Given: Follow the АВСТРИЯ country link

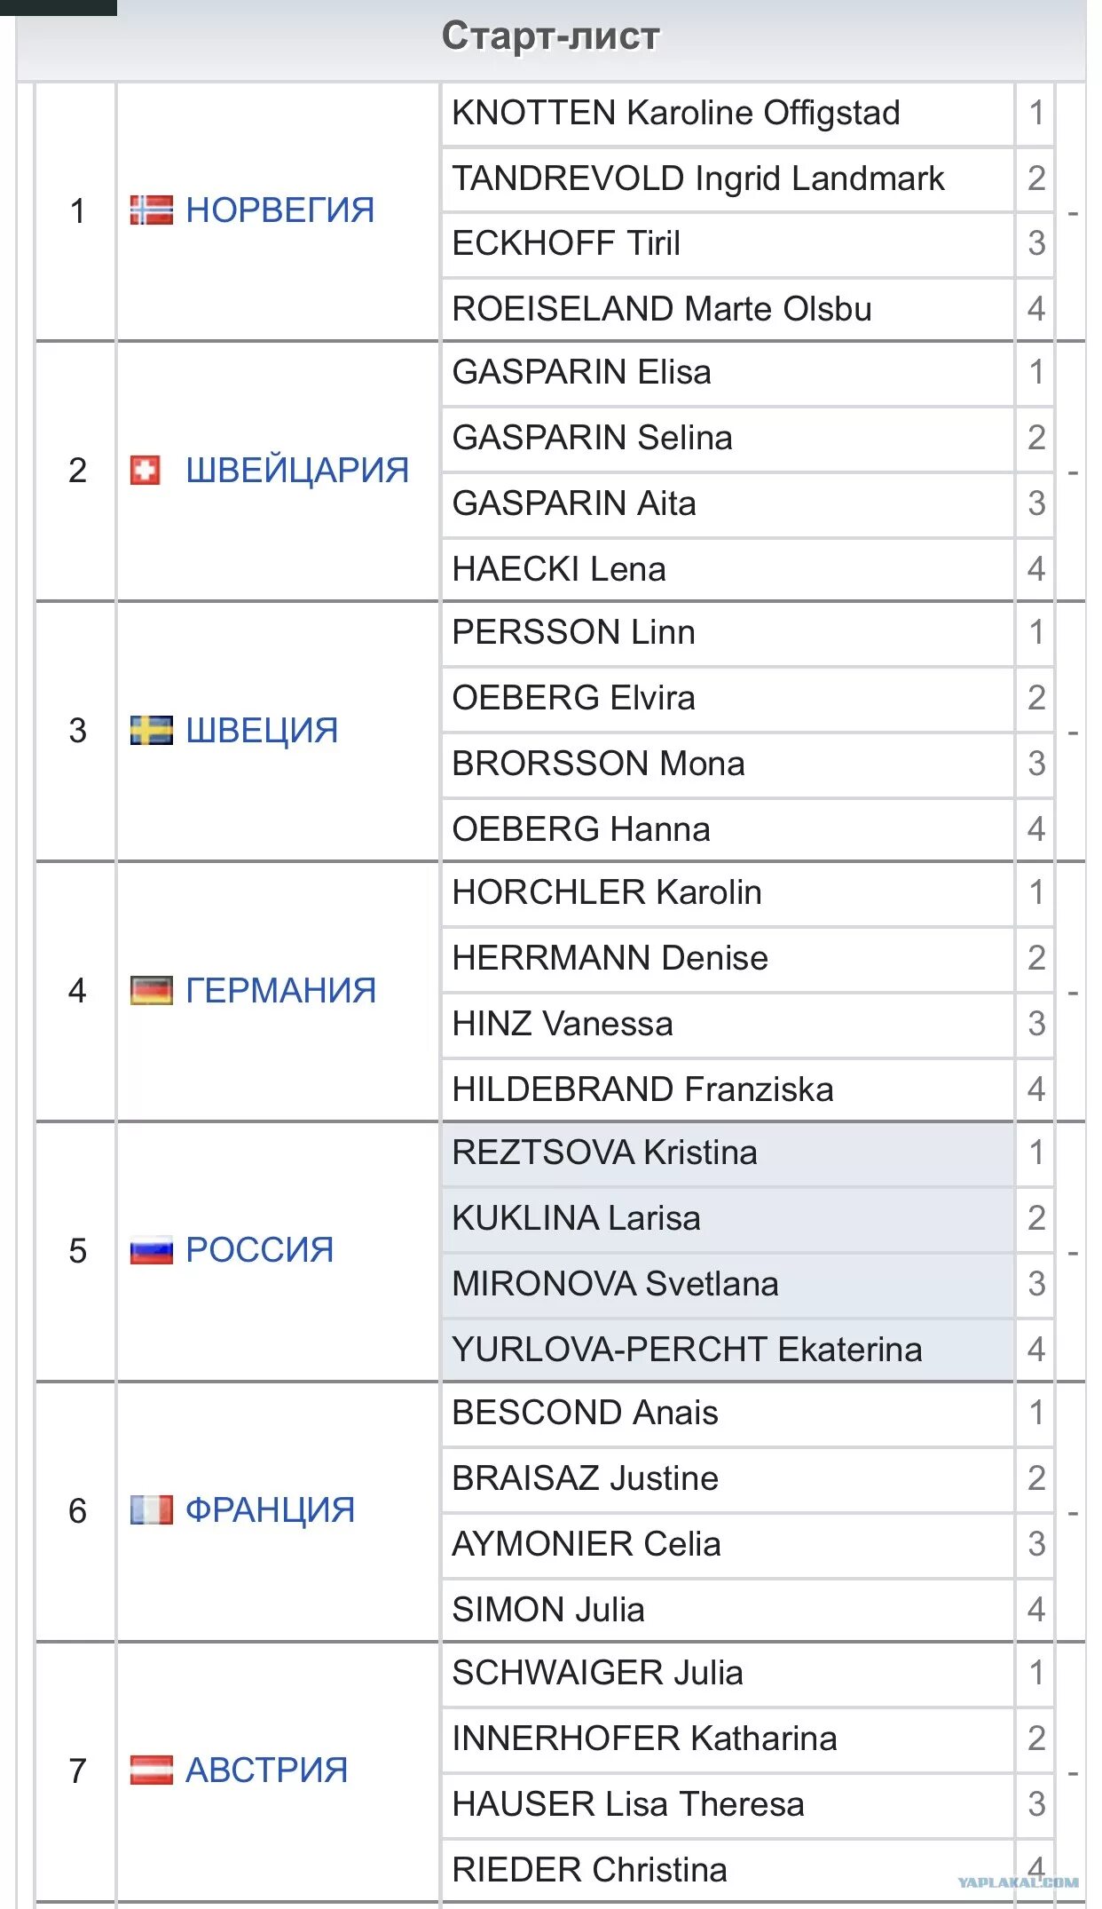Looking at the screenshot, I should click(x=266, y=1770).
